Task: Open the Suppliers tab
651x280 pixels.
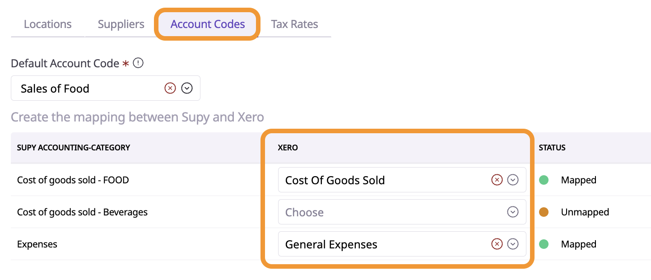Action: tap(121, 24)
